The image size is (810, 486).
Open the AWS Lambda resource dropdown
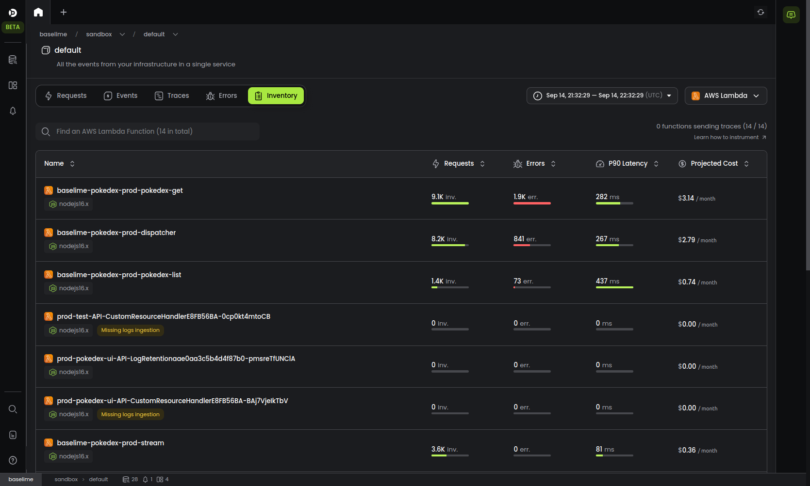click(x=726, y=95)
